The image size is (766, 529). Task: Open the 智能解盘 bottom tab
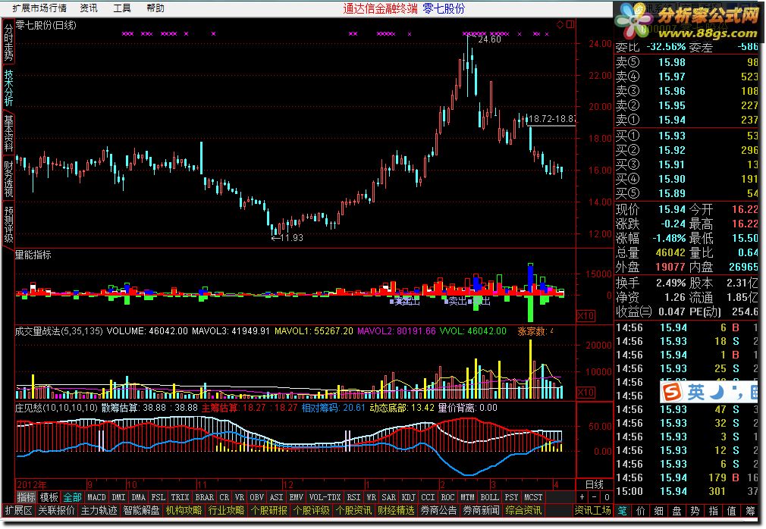(x=141, y=511)
